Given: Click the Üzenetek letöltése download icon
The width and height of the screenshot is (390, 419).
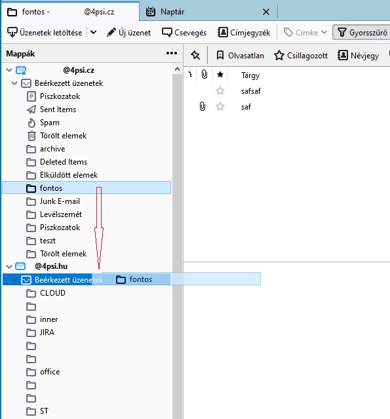Looking at the screenshot, I should (12, 33).
